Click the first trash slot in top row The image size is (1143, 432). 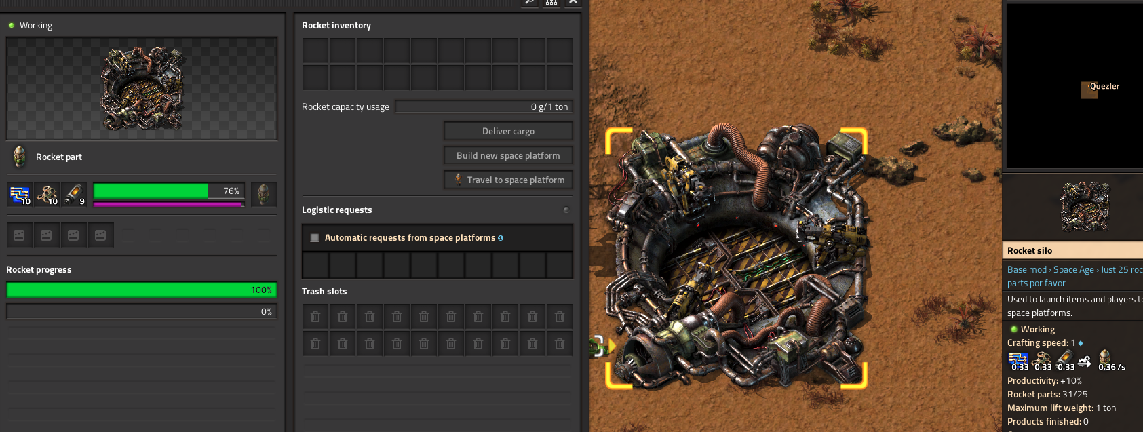point(315,317)
